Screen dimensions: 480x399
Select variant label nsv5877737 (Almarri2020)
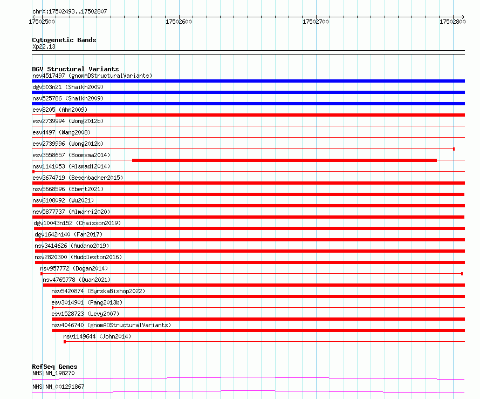[x=71, y=212]
